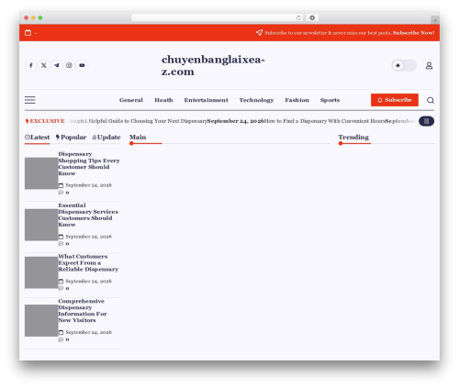Open 'What Customers Expect From a Reliable Dispensary'
The width and height of the screenshot is (459, 388).
tap(88, 262)
